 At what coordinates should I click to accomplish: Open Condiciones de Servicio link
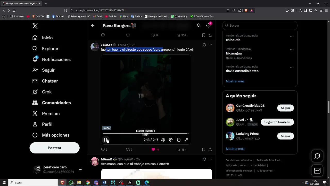point(239,160)
